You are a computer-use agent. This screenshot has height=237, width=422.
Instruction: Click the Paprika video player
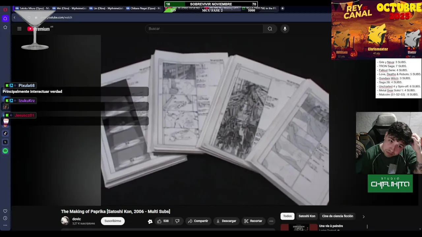pyautogui.click(x=215, y=120)
